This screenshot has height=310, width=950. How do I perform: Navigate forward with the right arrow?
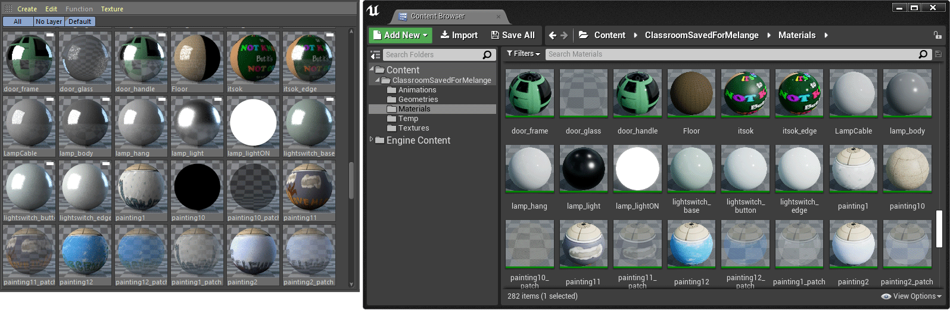coord(564,35)
